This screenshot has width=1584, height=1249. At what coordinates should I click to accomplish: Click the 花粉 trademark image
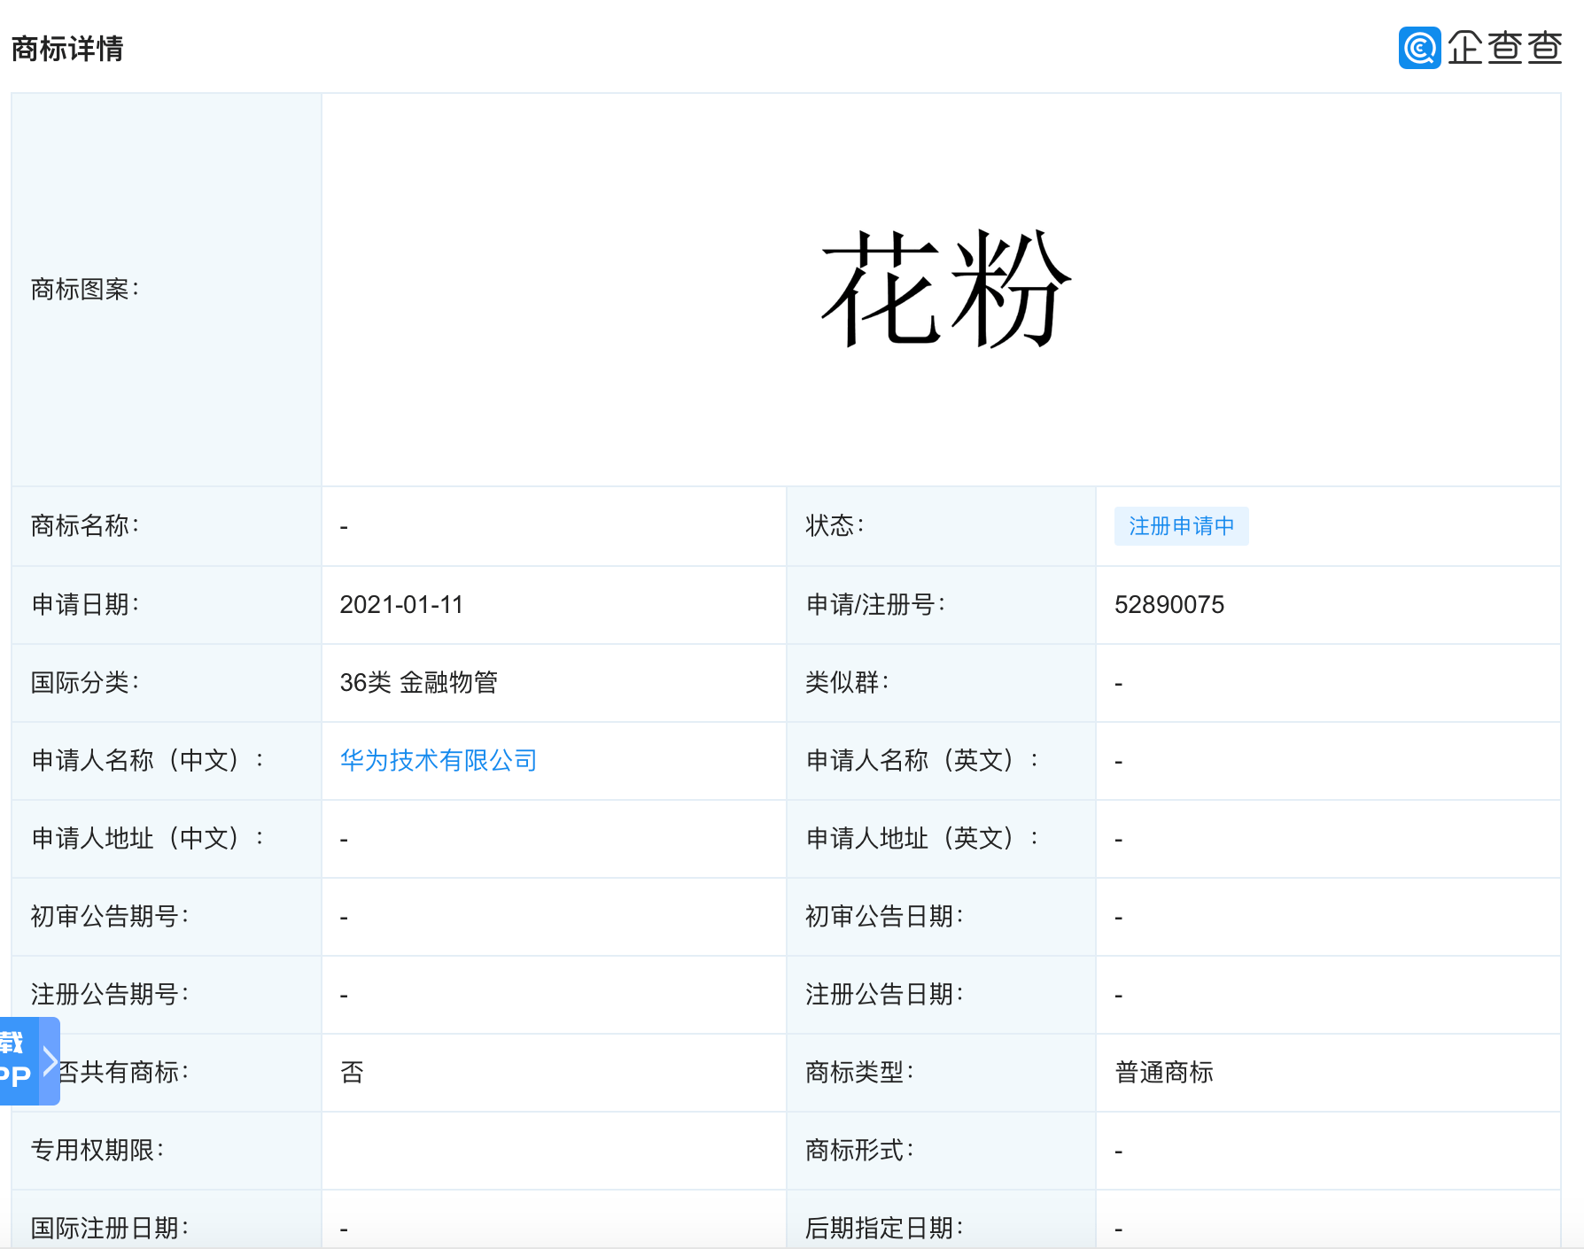point(945,289)
